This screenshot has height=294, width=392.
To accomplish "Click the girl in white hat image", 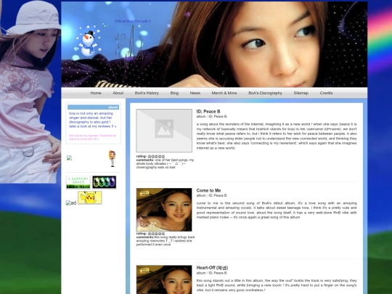I will point(30,91).
